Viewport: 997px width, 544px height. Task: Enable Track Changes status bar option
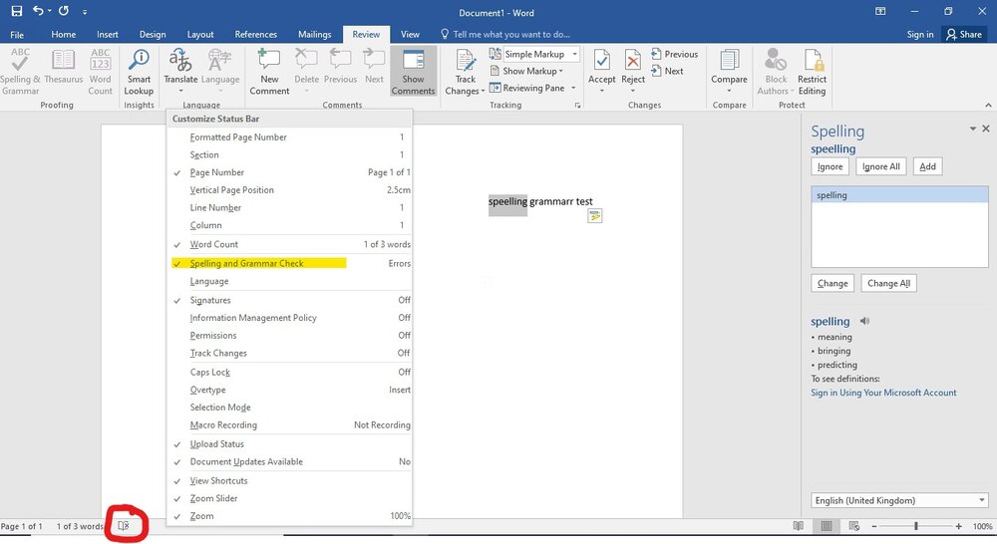291,353
